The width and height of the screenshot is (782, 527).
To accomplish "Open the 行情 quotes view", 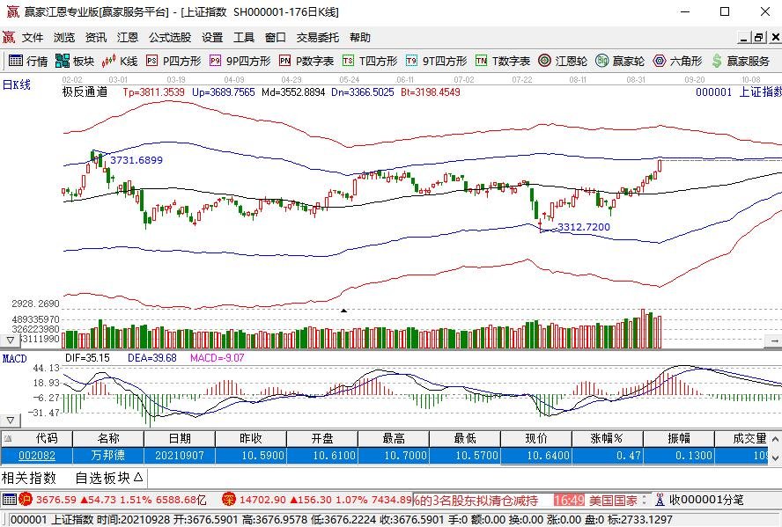I will coord(28,62).
